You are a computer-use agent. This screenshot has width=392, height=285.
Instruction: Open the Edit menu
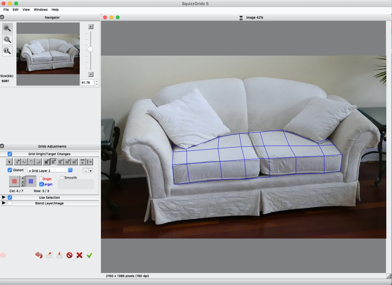point(16,10)
